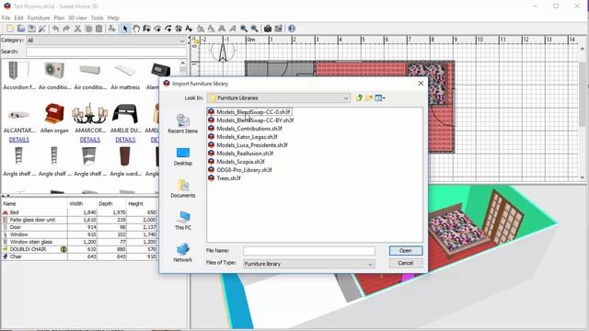589x331 pixels.
Task: Expand the Look In folder dropdown
Action: pos(345,98)
